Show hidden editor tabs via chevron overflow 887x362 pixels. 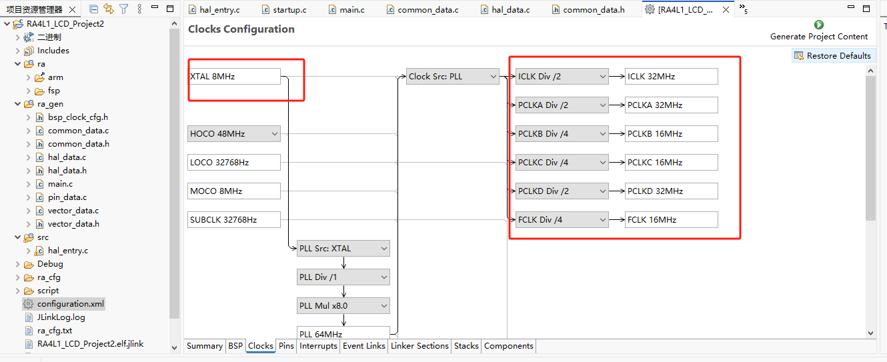pyautogui.click(x=743, y=10)
